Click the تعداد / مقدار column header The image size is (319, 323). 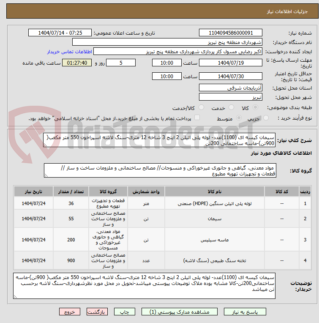[71, 192]
